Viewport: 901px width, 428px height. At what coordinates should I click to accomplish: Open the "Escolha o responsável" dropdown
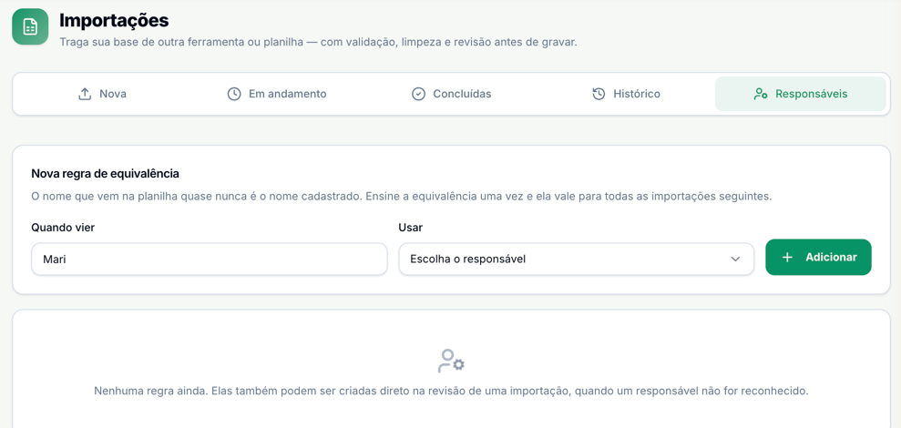[577, 260]
